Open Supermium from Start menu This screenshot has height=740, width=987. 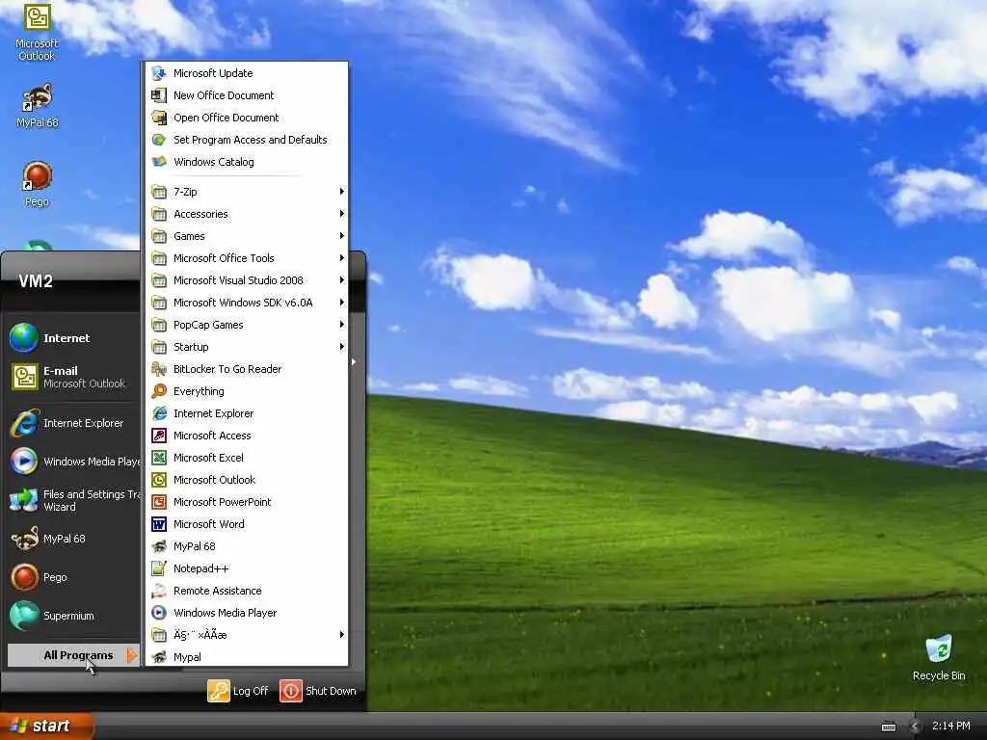(73, 616)
